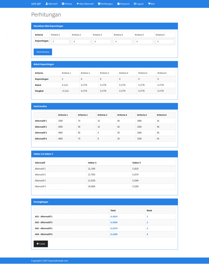Image resolution: width=209 pixels, height=264 pixels.
Task: Click the calendar icon beside Perhitungan
Action: coord(99,4)
